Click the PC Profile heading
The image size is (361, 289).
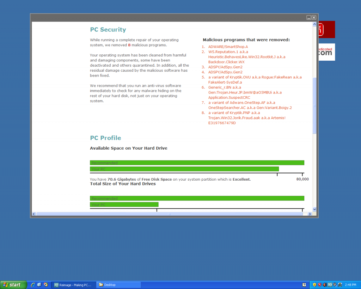point(105,138)
